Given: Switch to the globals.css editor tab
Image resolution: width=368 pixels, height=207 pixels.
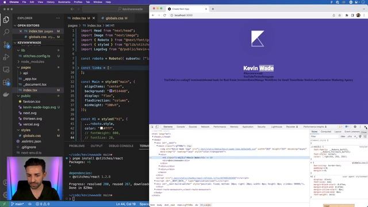Looking at the screenshot, I should [x=114, y=18].
